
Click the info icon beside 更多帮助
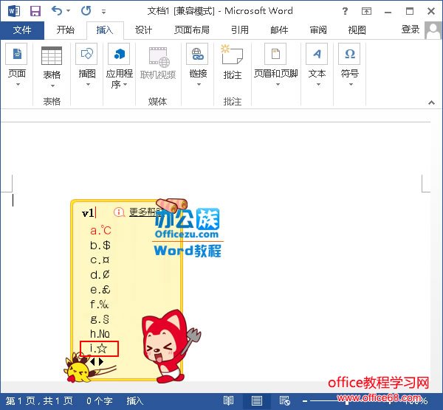point(119,212)
